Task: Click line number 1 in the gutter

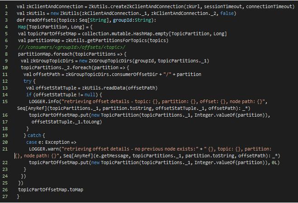Action: tap(6, 7)
